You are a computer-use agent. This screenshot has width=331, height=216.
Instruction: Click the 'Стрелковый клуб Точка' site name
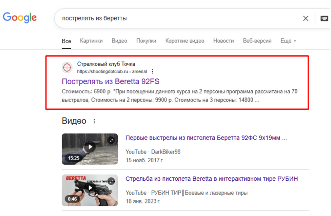coord(106,64)
